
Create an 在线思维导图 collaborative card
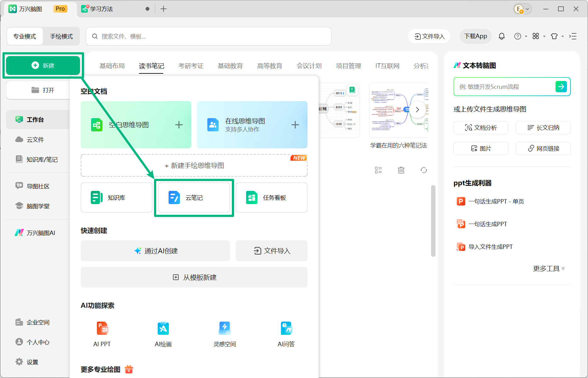pos(252,125)
